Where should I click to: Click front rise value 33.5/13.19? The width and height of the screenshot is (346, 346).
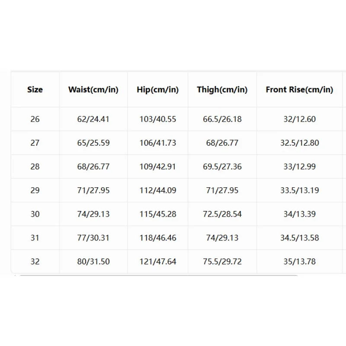pos(299,190)
